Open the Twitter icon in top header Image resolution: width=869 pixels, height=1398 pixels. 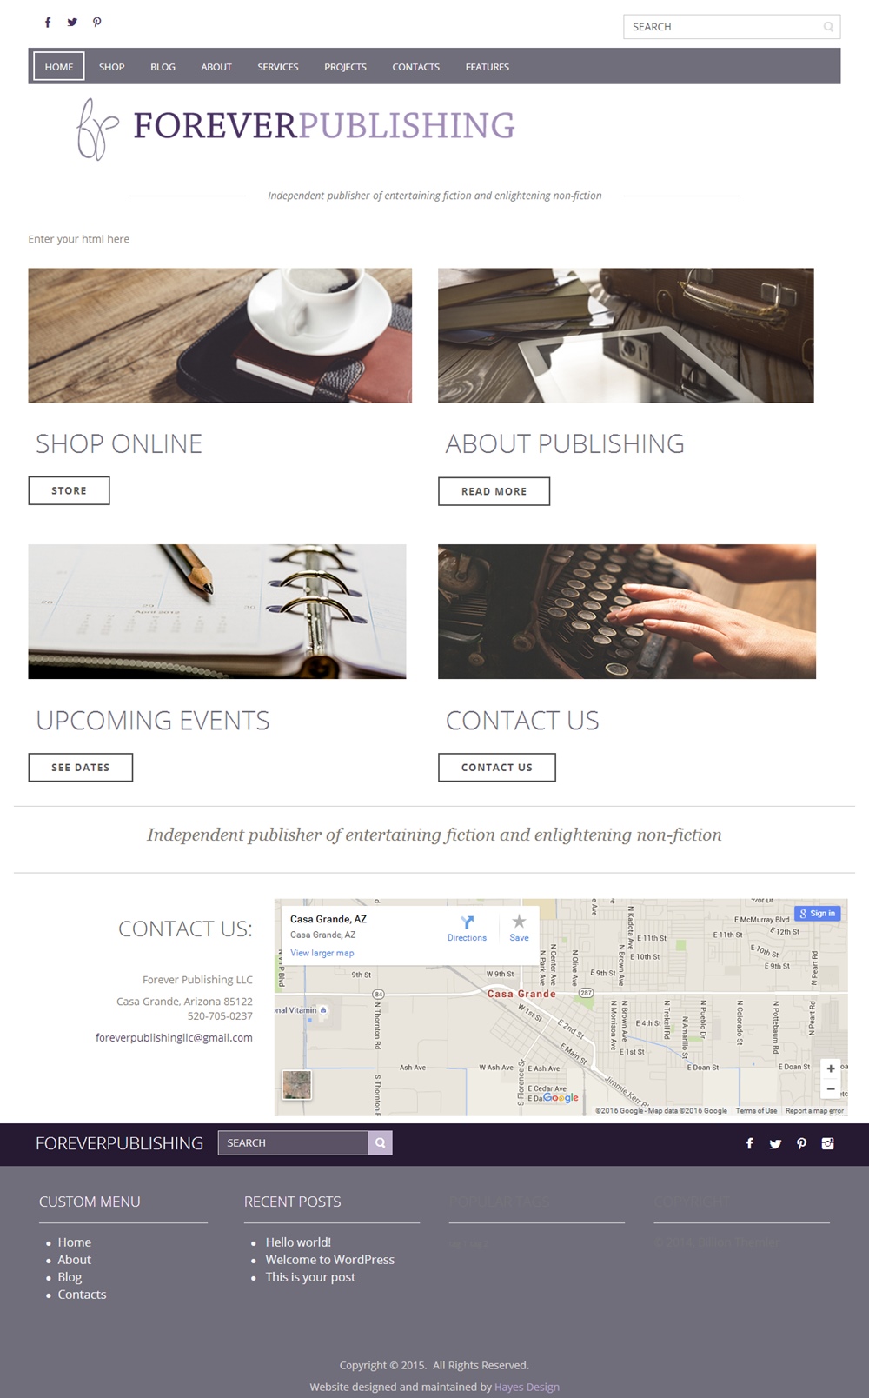pos(72,23)
